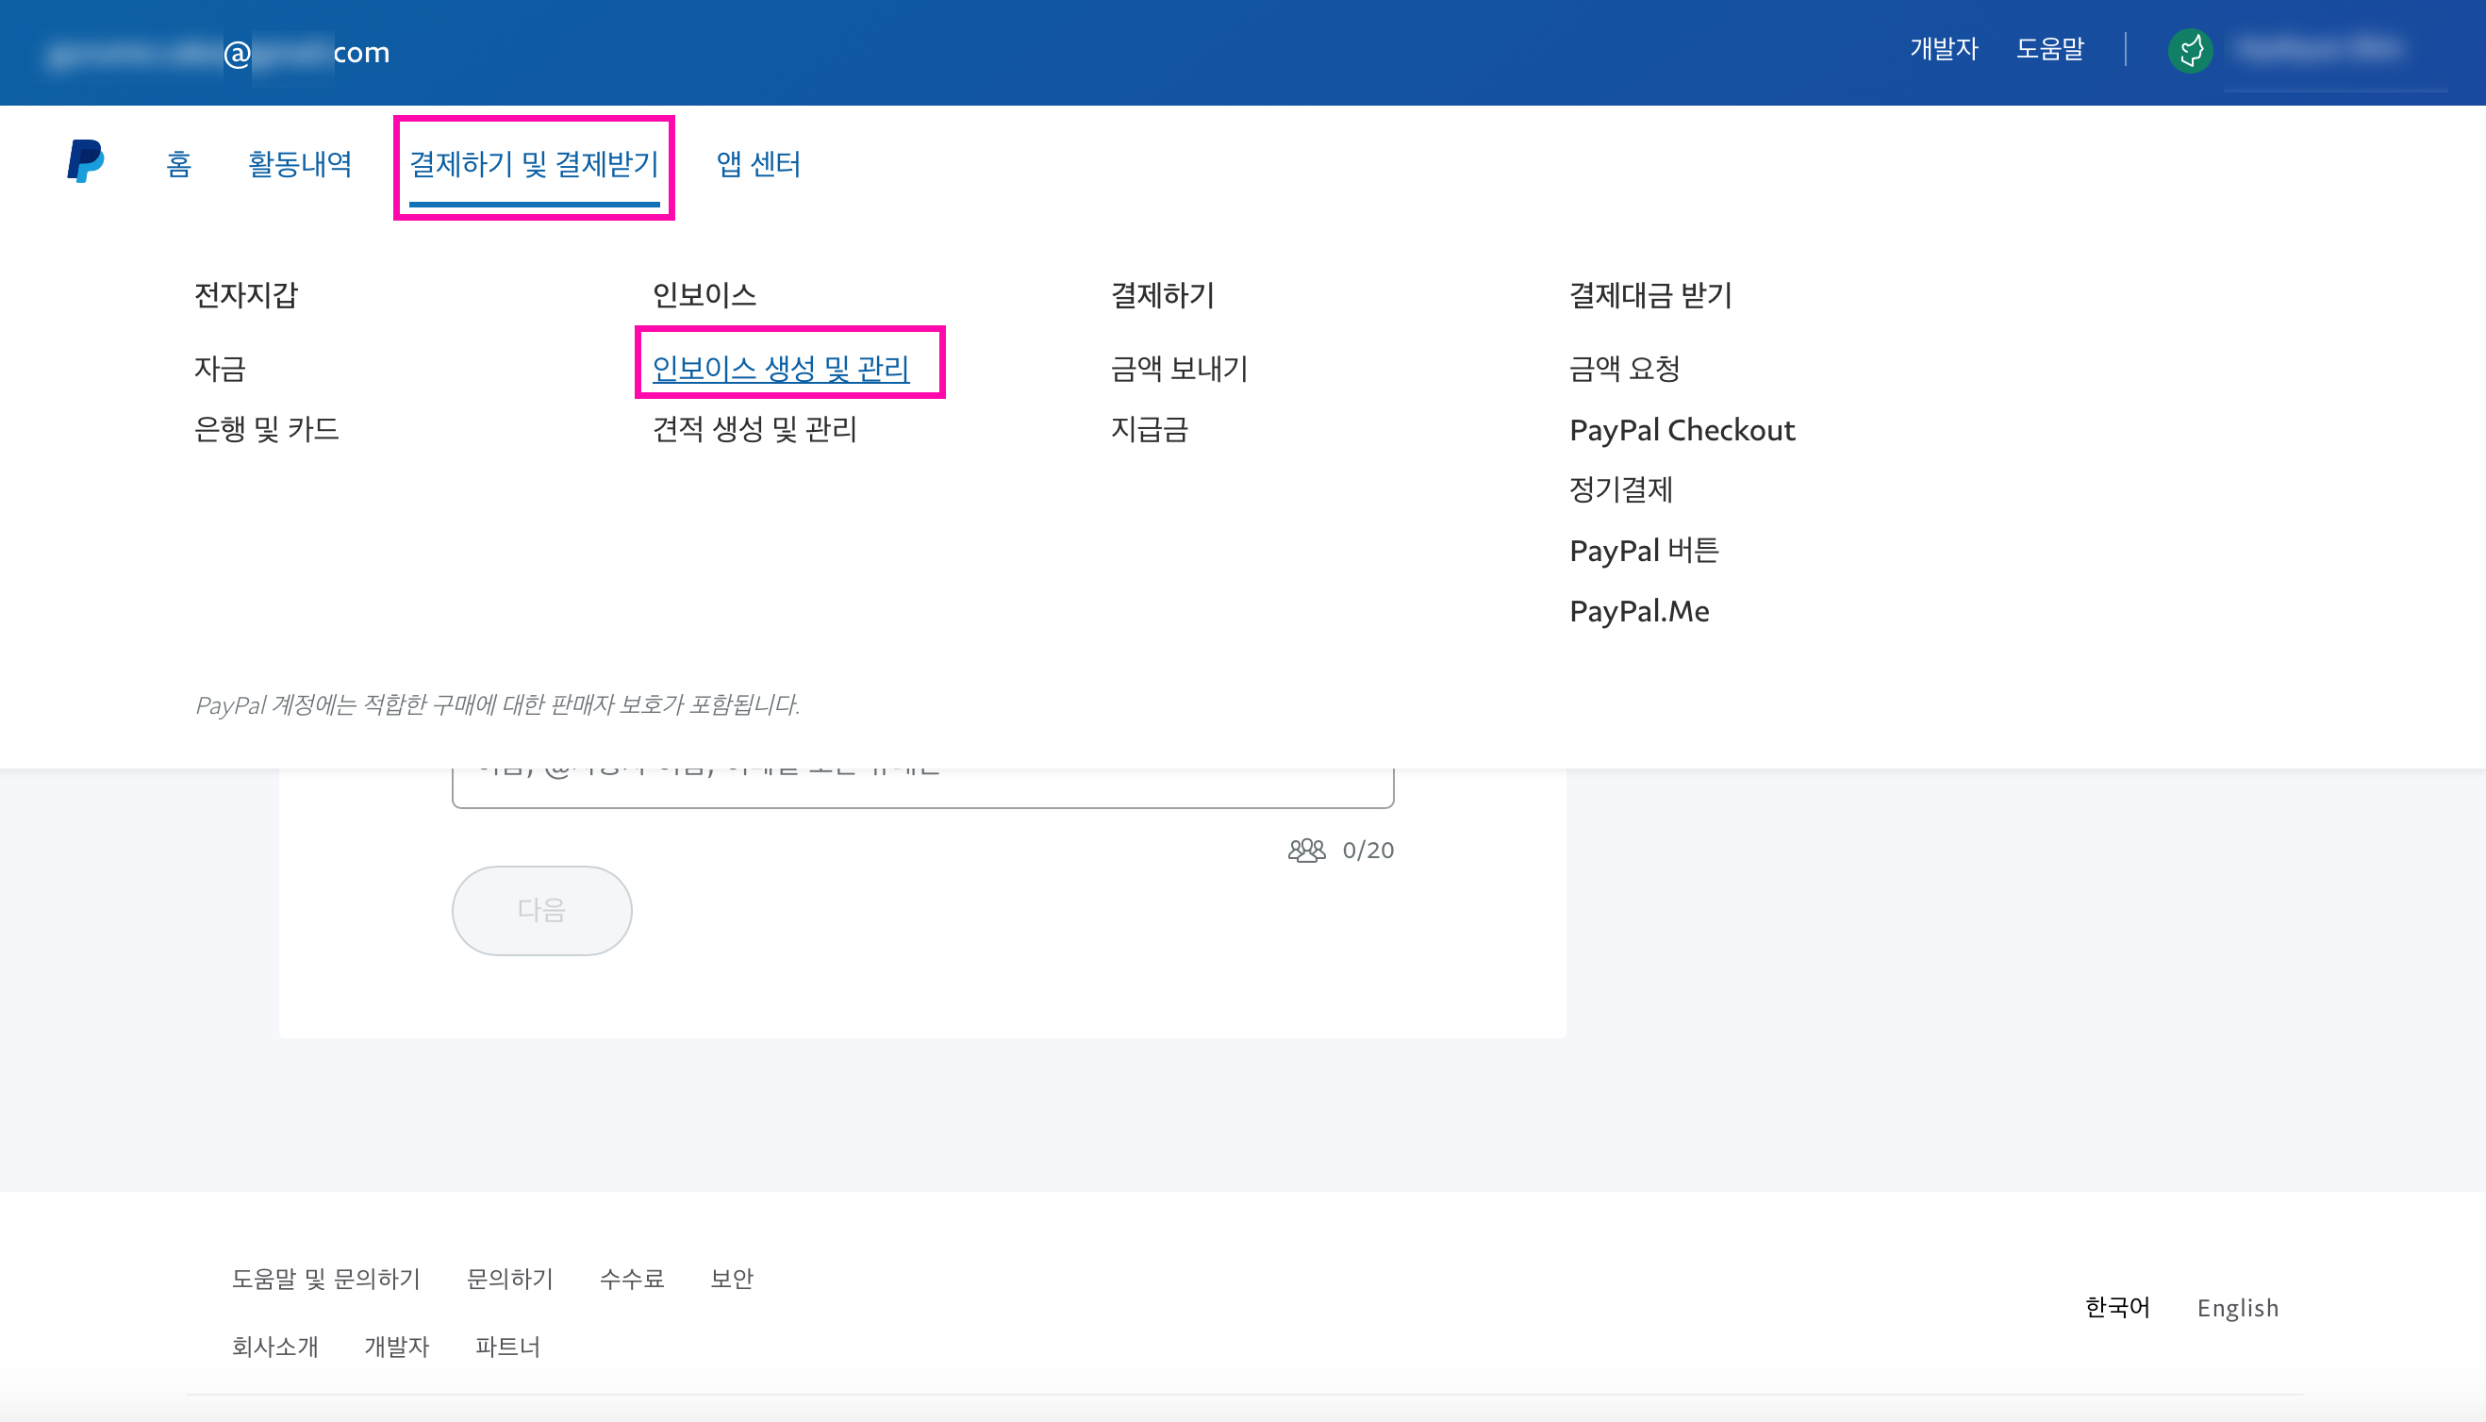Screen dimensions: 2486x1422
Task: Open 도움말 in the top header
Action: 2050,49
